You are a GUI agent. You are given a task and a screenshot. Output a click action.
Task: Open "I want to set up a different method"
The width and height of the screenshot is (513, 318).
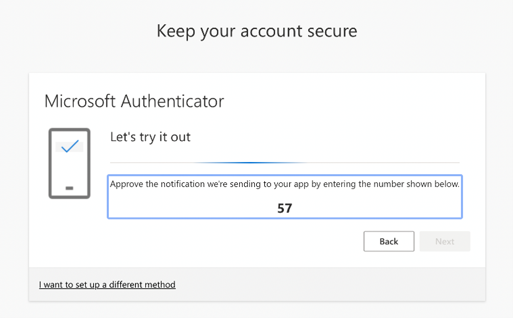pyautogui.click(x=107, y=285)
